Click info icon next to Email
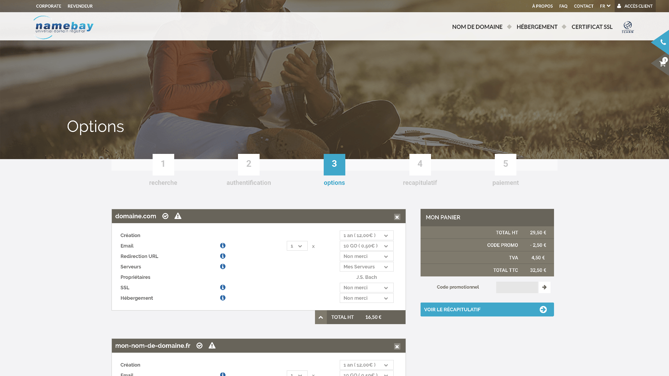The width and height of the screenshot is (669, 376). pos(223,246)
